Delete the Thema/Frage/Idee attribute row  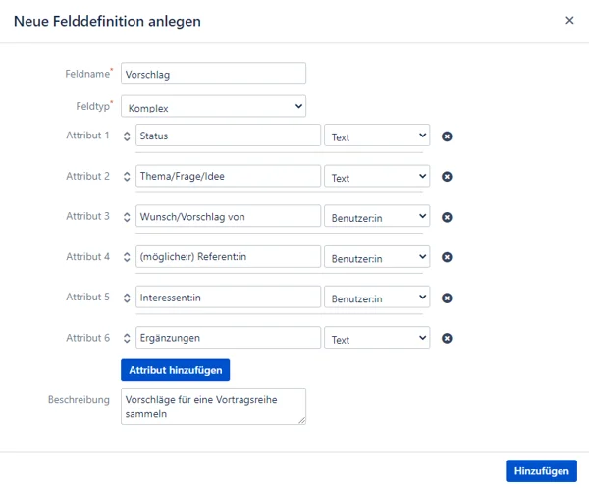(x=447, y=177)
